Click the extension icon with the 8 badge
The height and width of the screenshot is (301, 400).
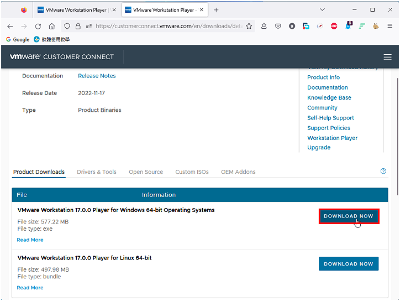tap(349, 25)
